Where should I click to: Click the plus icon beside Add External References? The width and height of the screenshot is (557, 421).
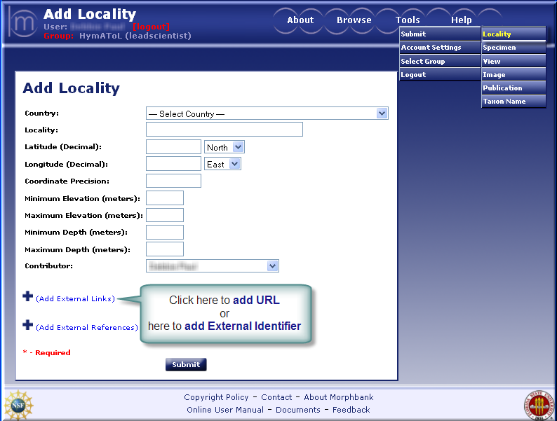point(28,325)
